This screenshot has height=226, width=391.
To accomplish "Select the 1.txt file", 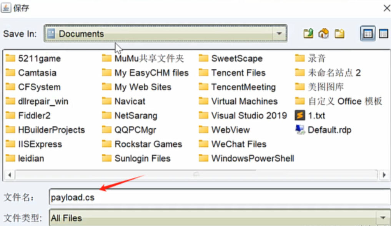I will pos(310,116).
